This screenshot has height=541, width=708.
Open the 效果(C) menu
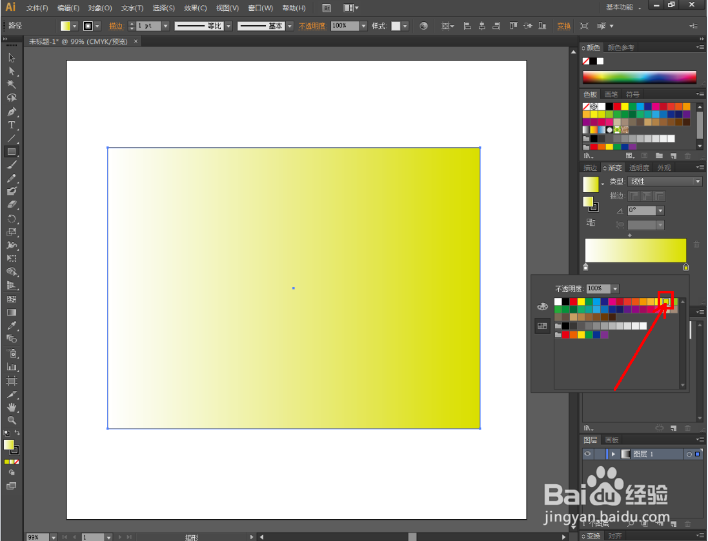[x=195, y=8]
